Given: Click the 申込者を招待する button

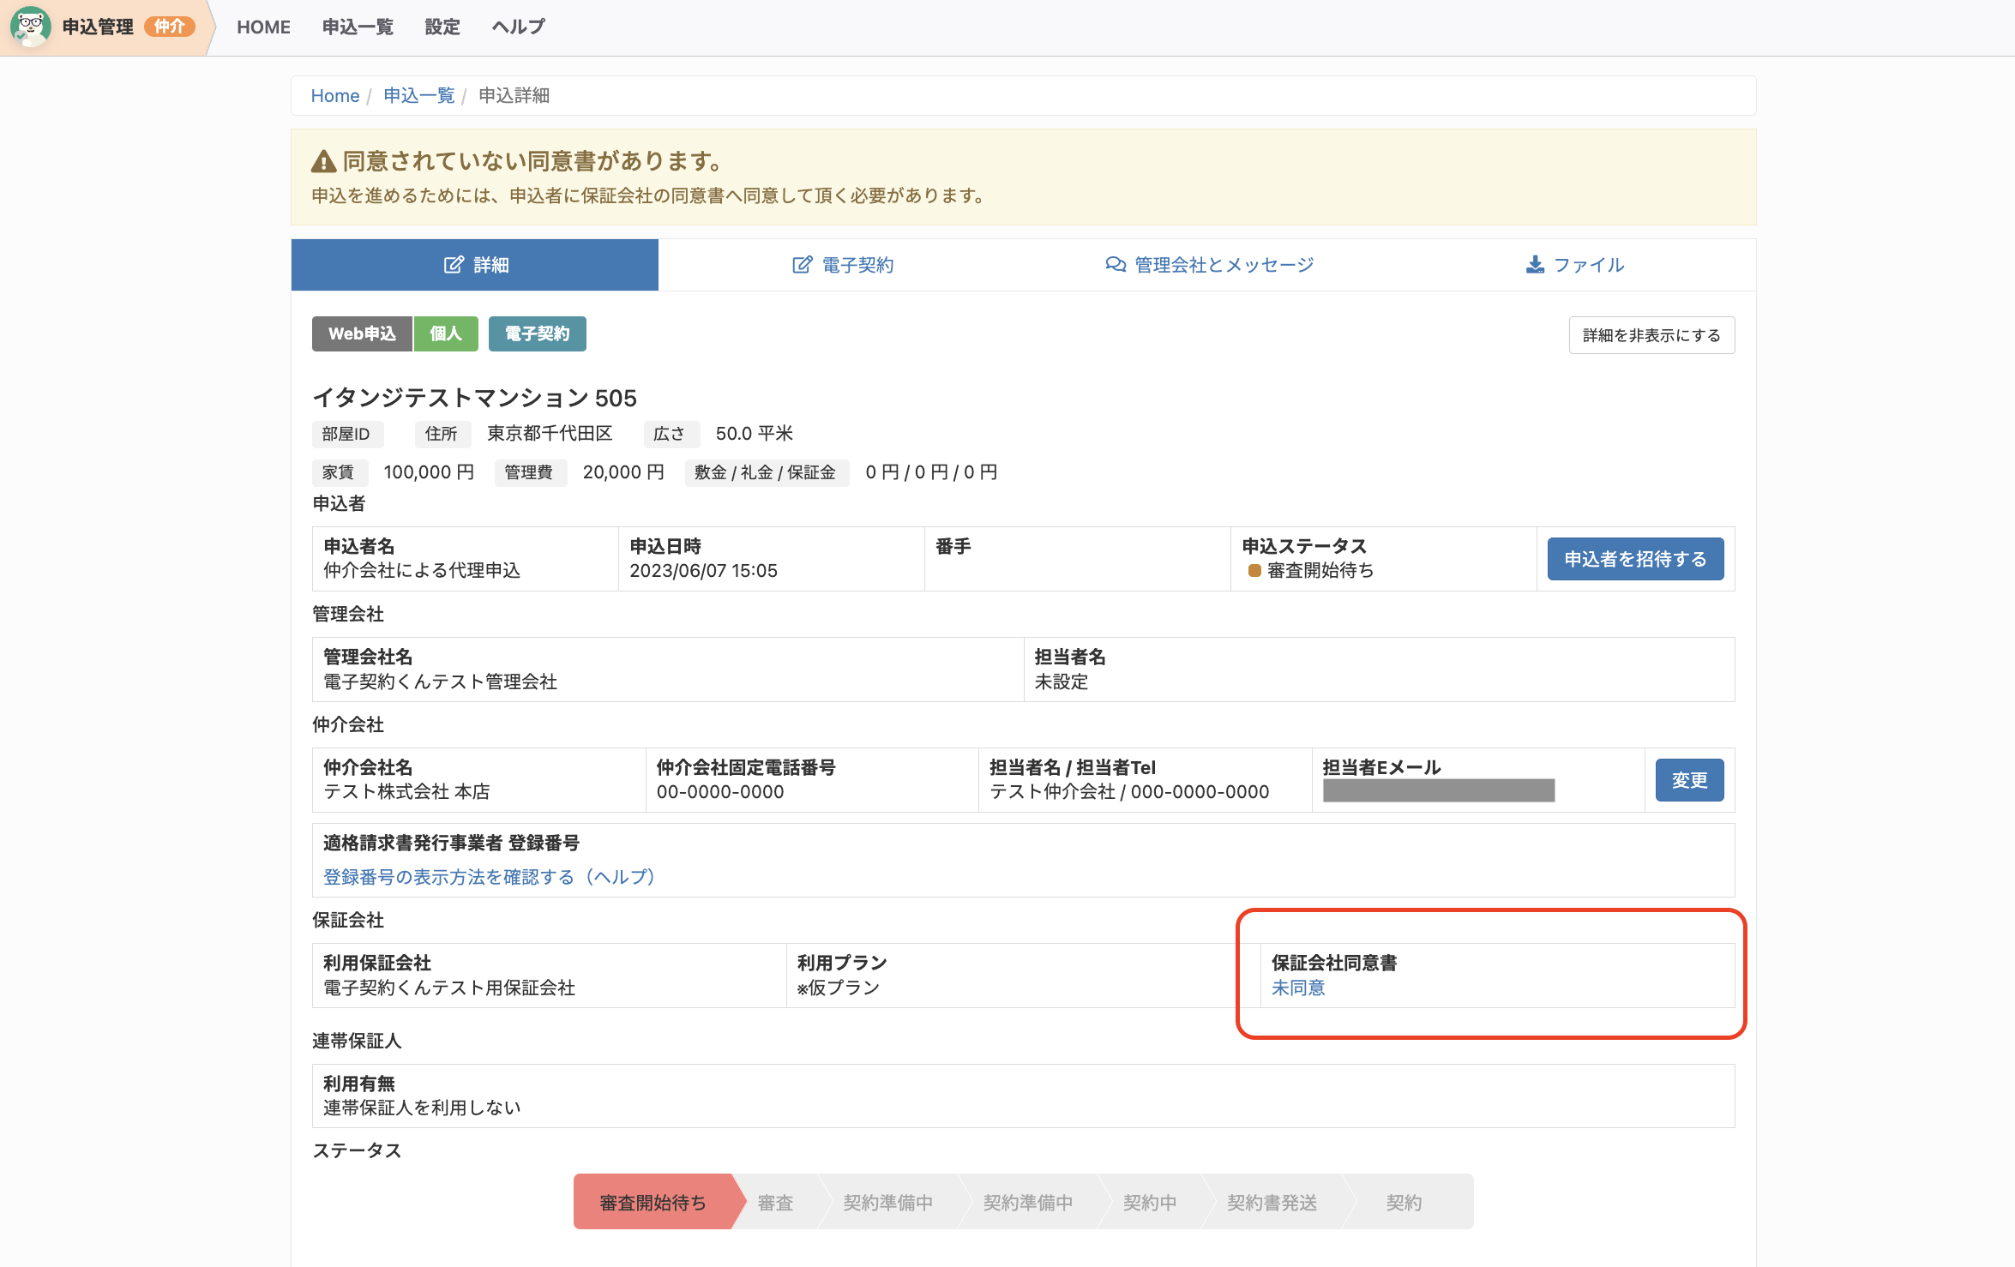Looking at the screenshot, I should (1635, 559).
